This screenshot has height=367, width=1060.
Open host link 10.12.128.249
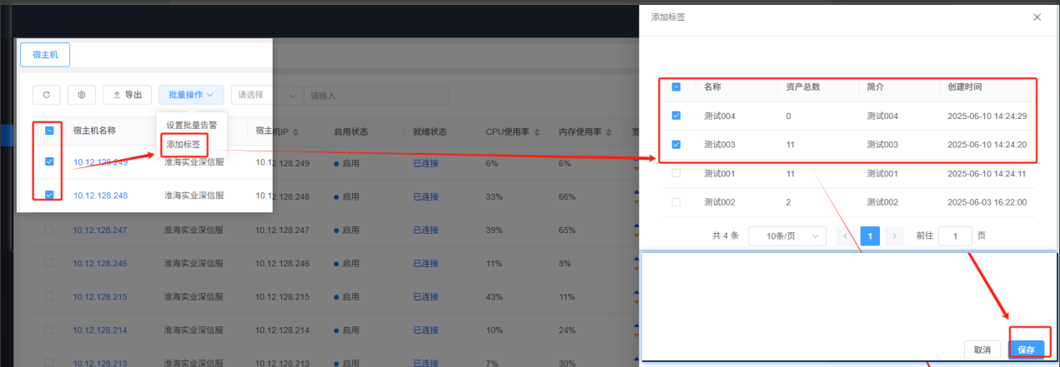(100, 162)
